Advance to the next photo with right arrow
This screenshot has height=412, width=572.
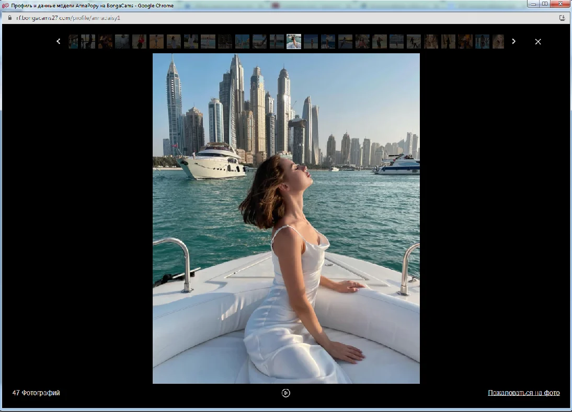click(x=513, y=41)
